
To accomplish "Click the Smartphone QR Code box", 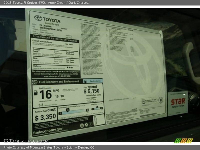I will pyautogui.click(x=99, y=120).
